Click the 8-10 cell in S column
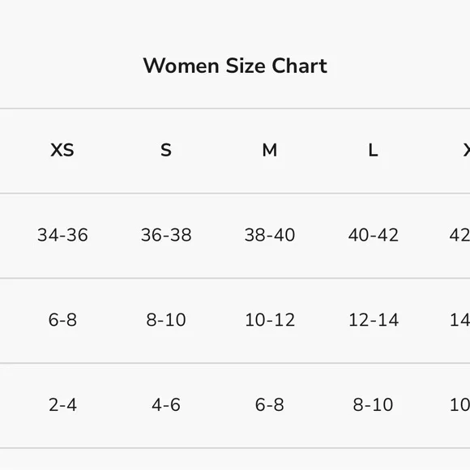The image size is (470, 470). [x=166, y=320]
